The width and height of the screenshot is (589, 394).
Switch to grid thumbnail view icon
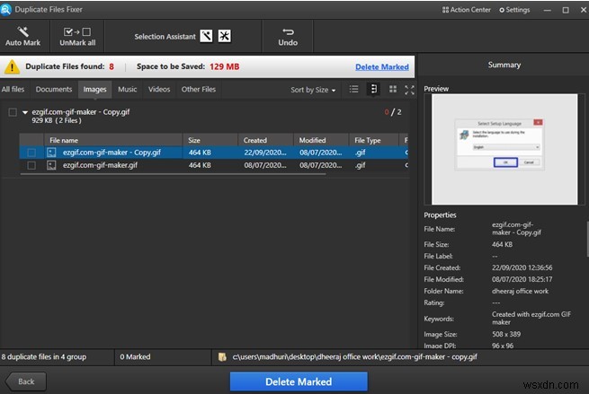393,89
